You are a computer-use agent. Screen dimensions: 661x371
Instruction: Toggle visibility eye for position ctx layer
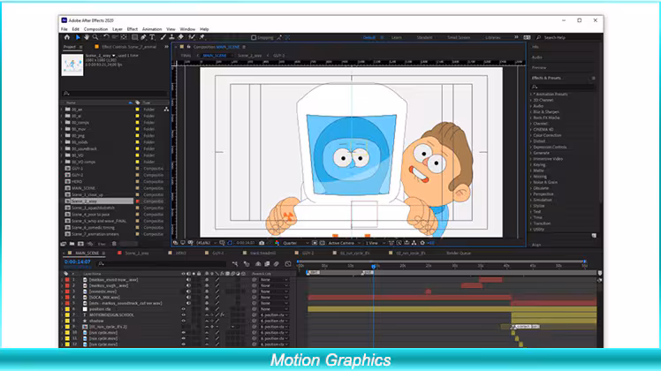pyautogui.click(x=184, y=309)
